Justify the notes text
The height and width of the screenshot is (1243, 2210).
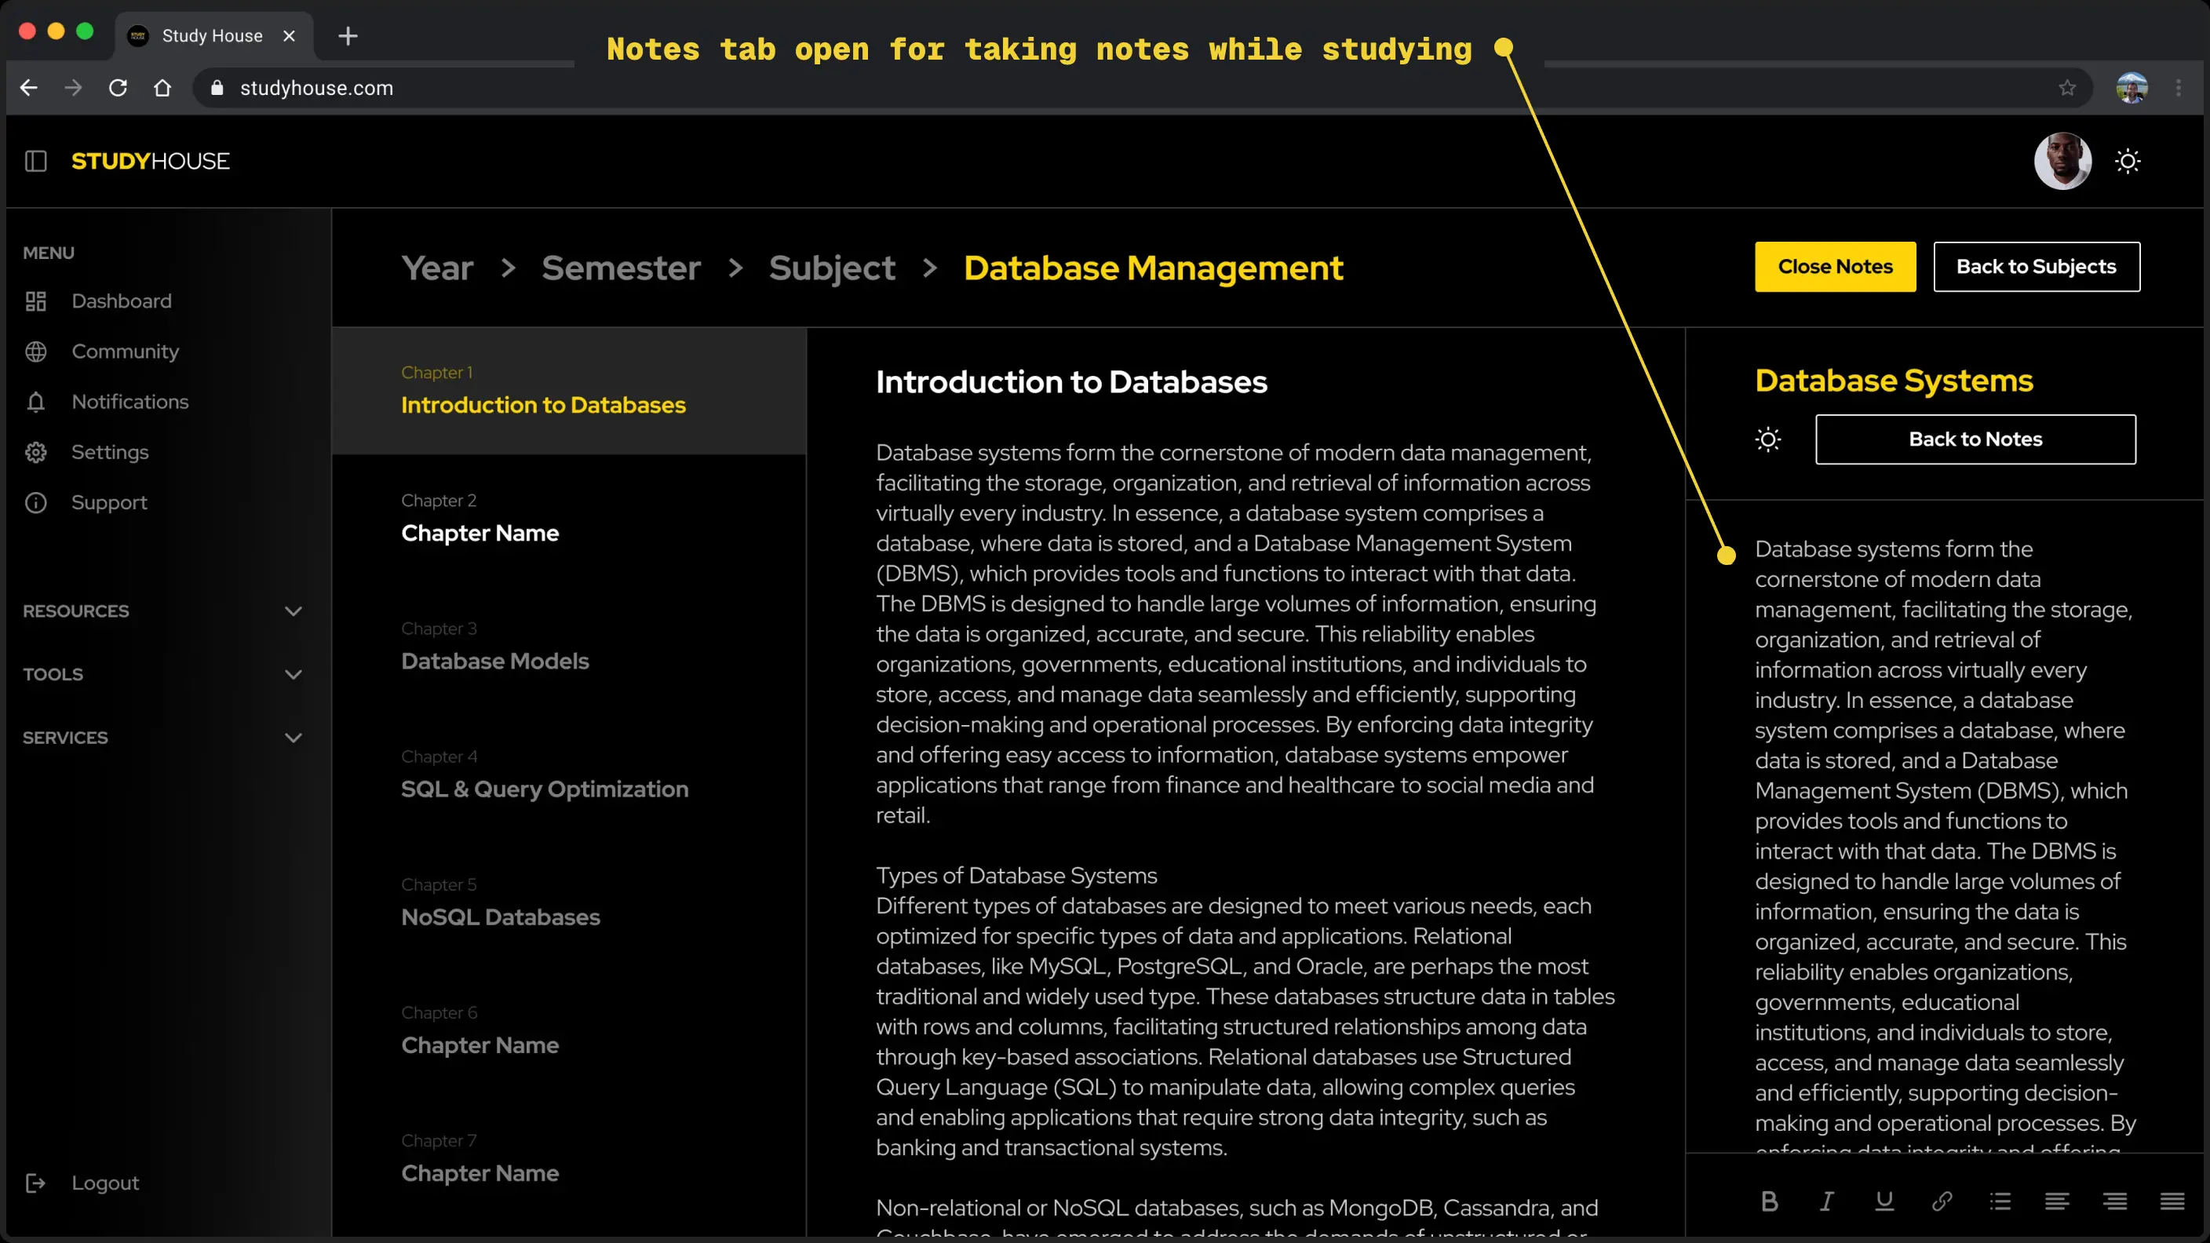pos(2172,1202)
